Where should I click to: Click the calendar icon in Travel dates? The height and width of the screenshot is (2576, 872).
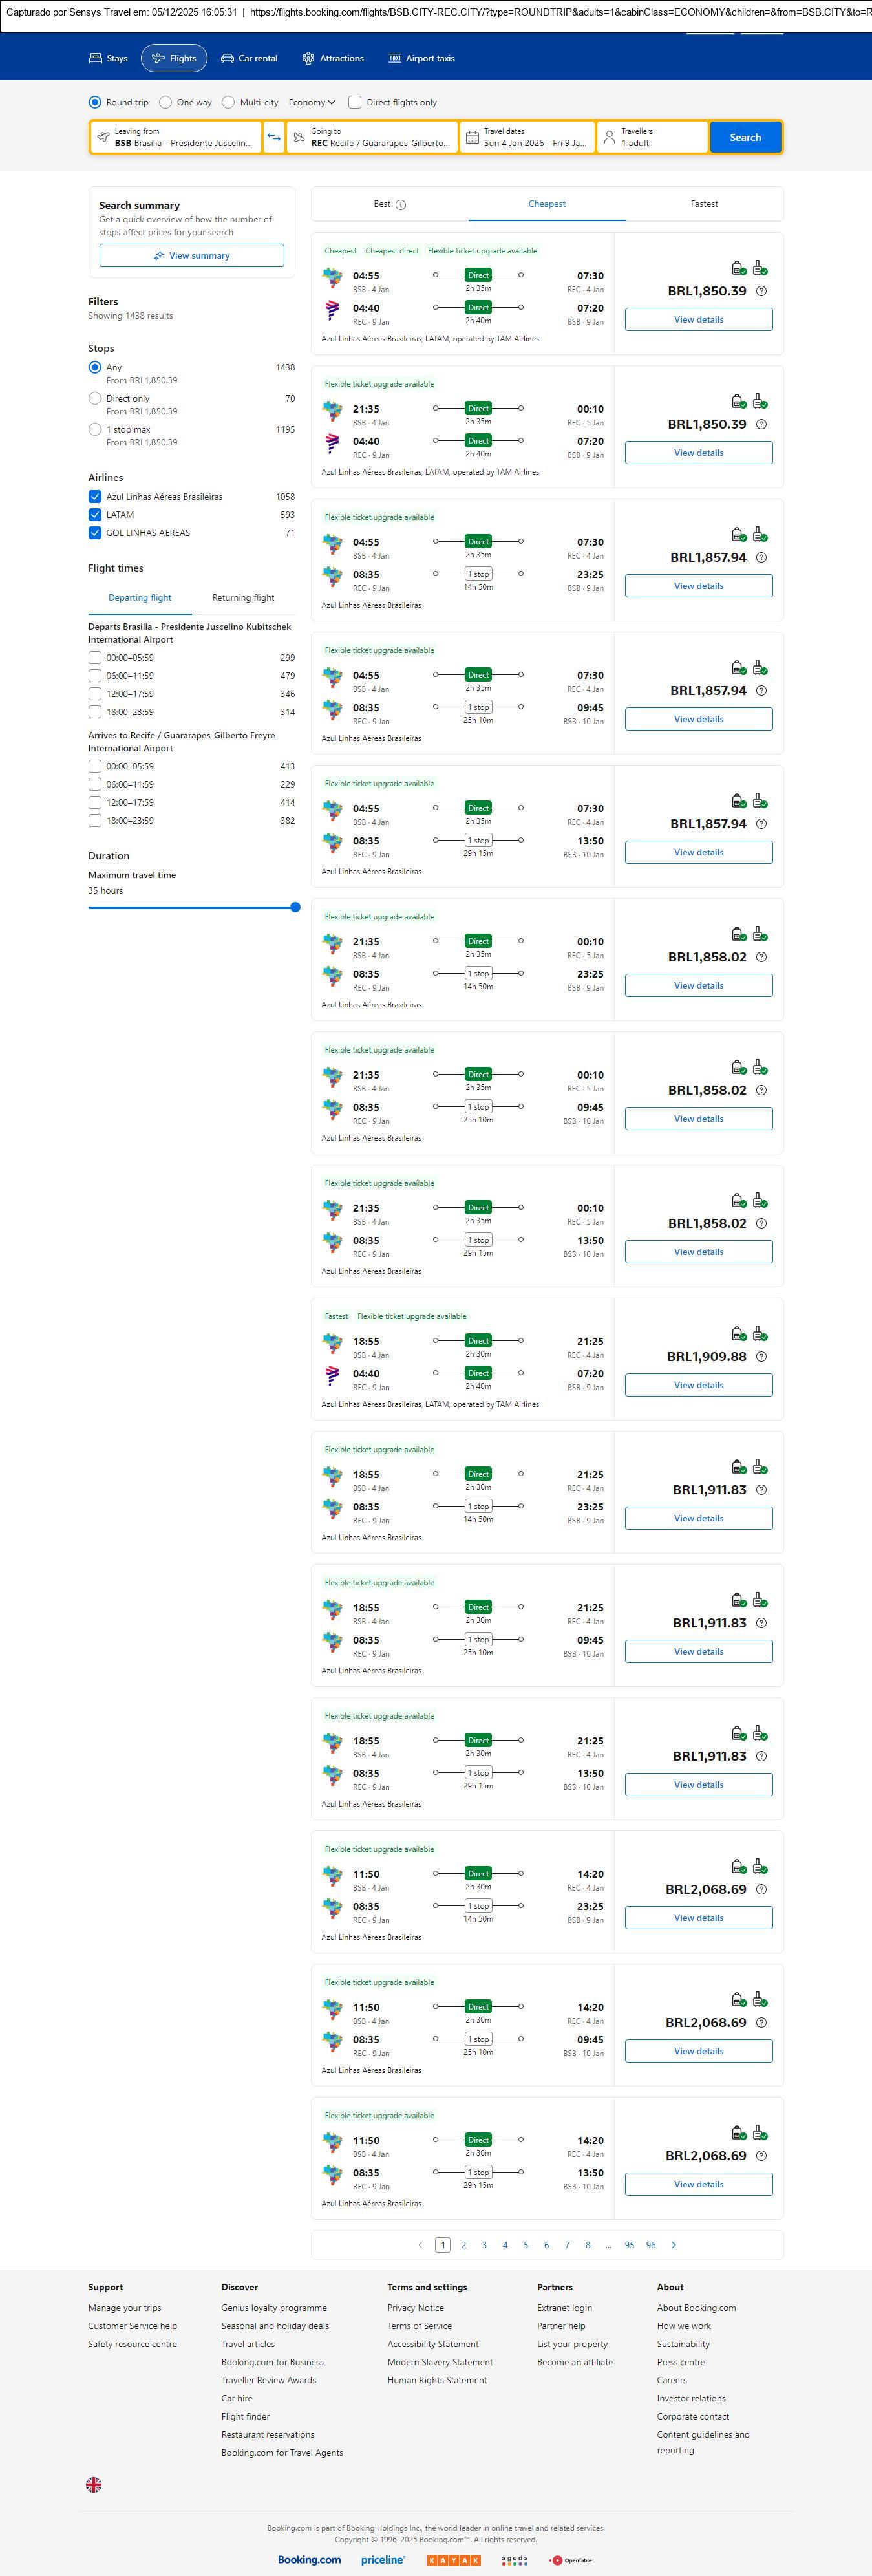pyautogui.click(x=472, y=137)
